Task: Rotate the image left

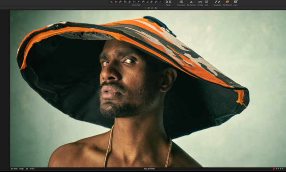Action: click(x=167, y=2)
